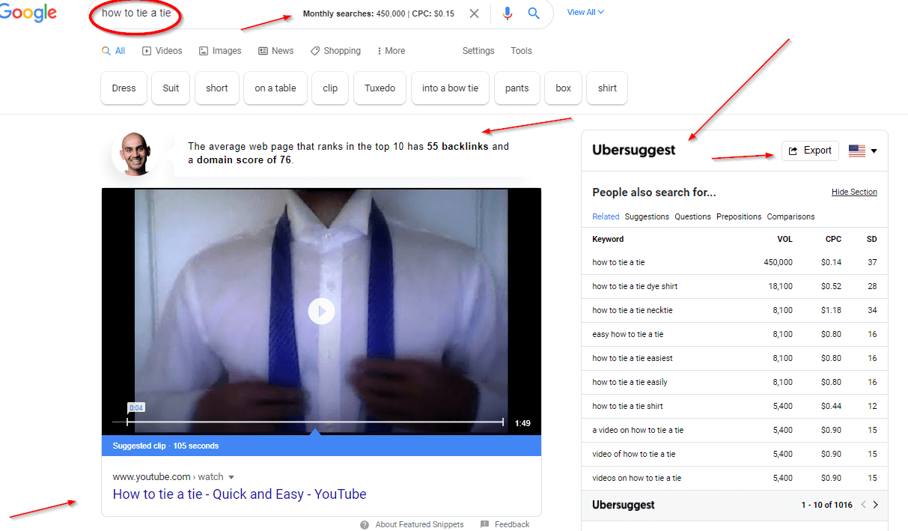
Task: Click the 18,100 volume value
Action: click(x=780, y=286)
